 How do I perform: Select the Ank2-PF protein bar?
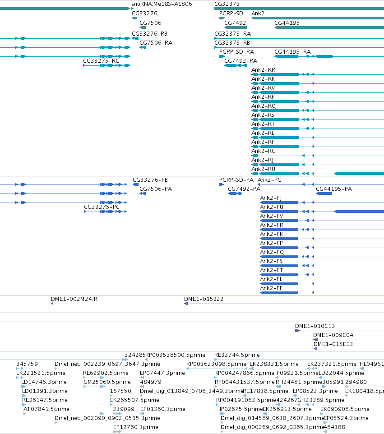pos(279,292)
